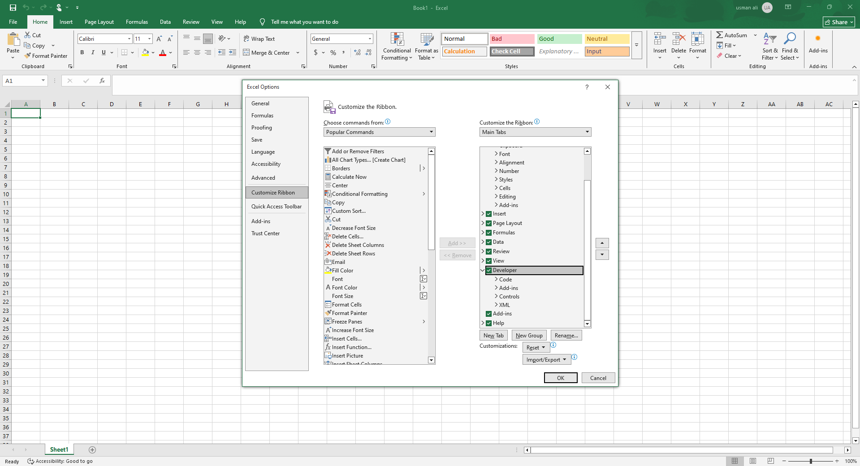Uncheck the Formulas tab checkbox

(x=488, y=233)
